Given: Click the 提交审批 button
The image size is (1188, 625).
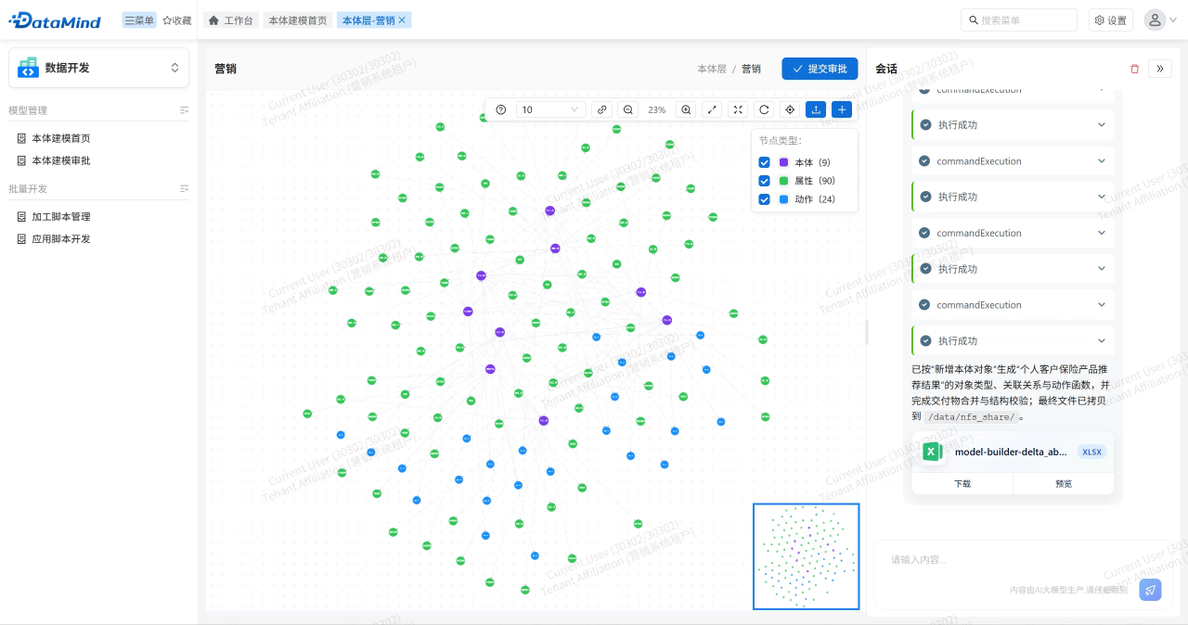Looking at the screenshot, I should [x=820, y=69].
